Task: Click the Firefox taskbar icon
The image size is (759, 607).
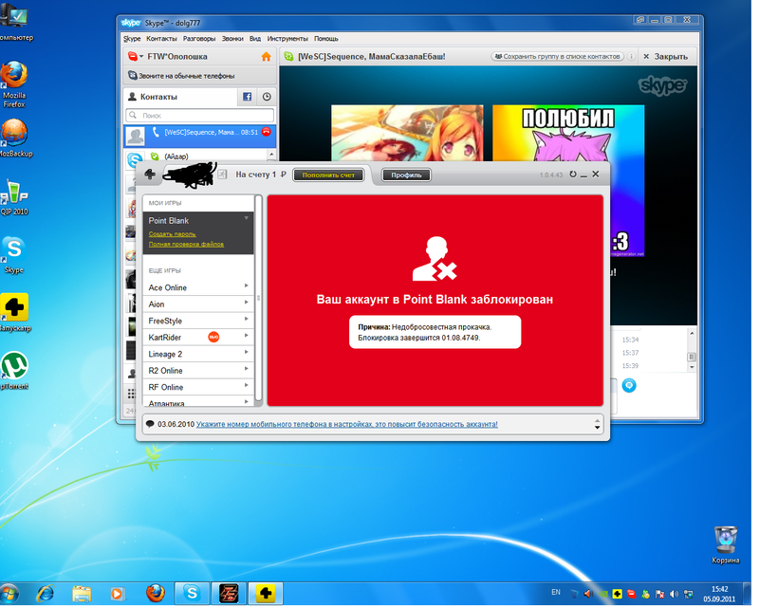Action: tap(156, 593)
